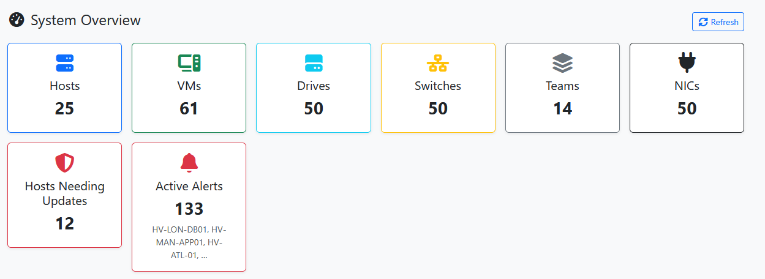The height and width of the screenshot is (279, 765).
Task: Click the System Overview dashboard gauge icon
Action: (17, 20)
